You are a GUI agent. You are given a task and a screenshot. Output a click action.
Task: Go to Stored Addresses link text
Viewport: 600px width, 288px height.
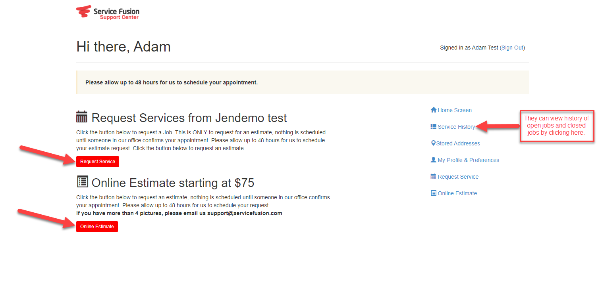(x=458, y=143)
